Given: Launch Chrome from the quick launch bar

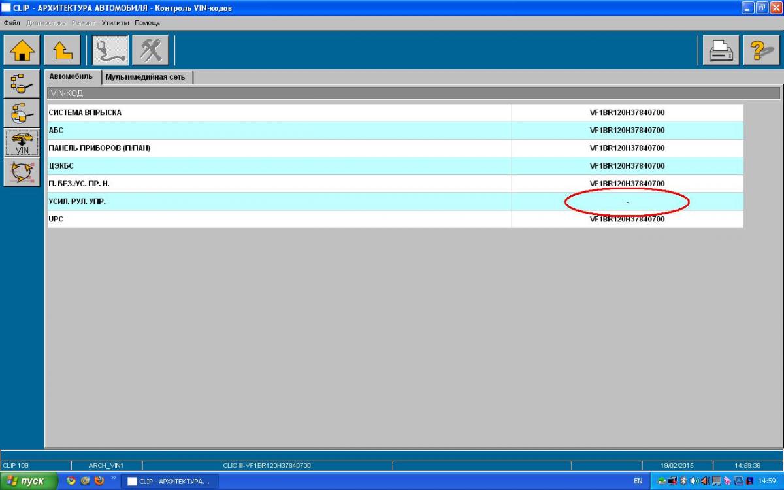Looking at the screenshot, I should click(x=71, y=481).
